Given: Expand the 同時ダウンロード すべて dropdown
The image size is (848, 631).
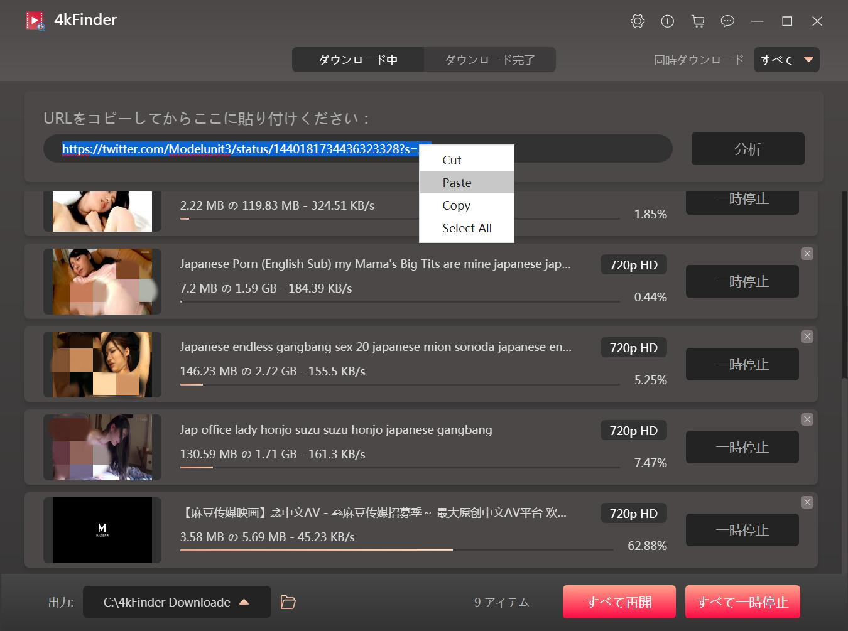Looking at the screenshot, I should coord(786,60).
